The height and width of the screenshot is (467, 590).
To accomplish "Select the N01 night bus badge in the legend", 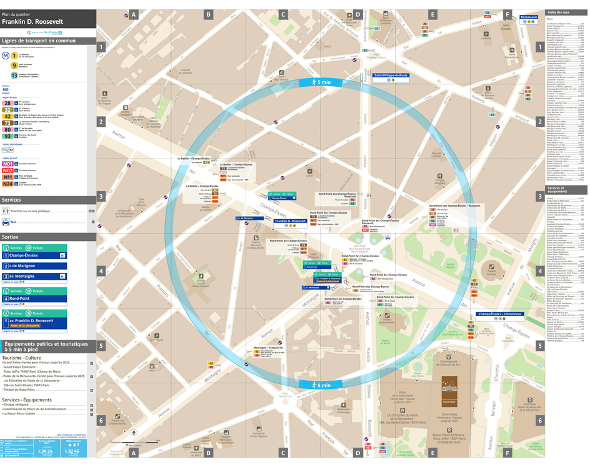I will click(x=7, y=164).
